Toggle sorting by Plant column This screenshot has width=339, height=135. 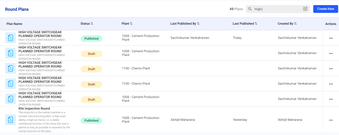(x=131, y=24)
